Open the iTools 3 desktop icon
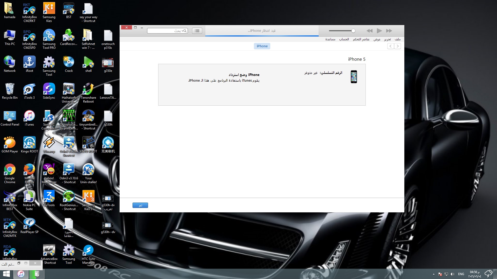Screen dimensions: 497x279 pos(29,91)
